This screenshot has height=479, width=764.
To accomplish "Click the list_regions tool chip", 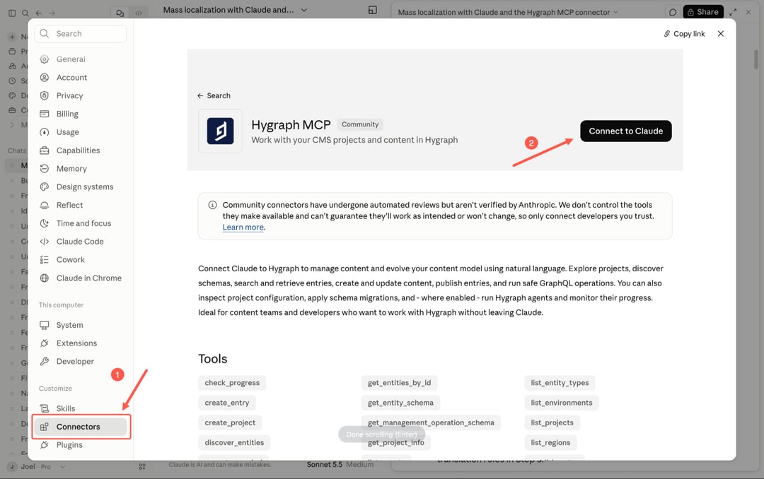I will point(550,443).
